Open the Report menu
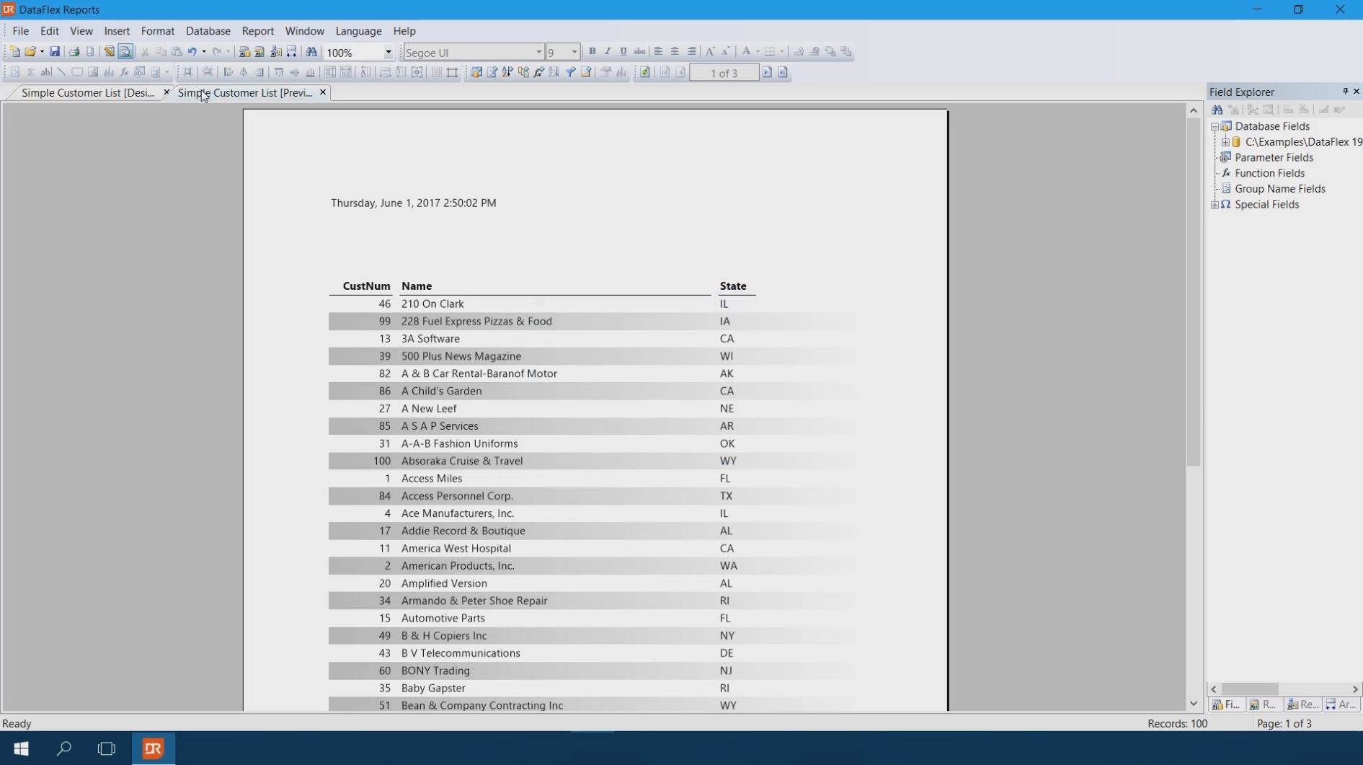1363x765 pixels. 257,31
